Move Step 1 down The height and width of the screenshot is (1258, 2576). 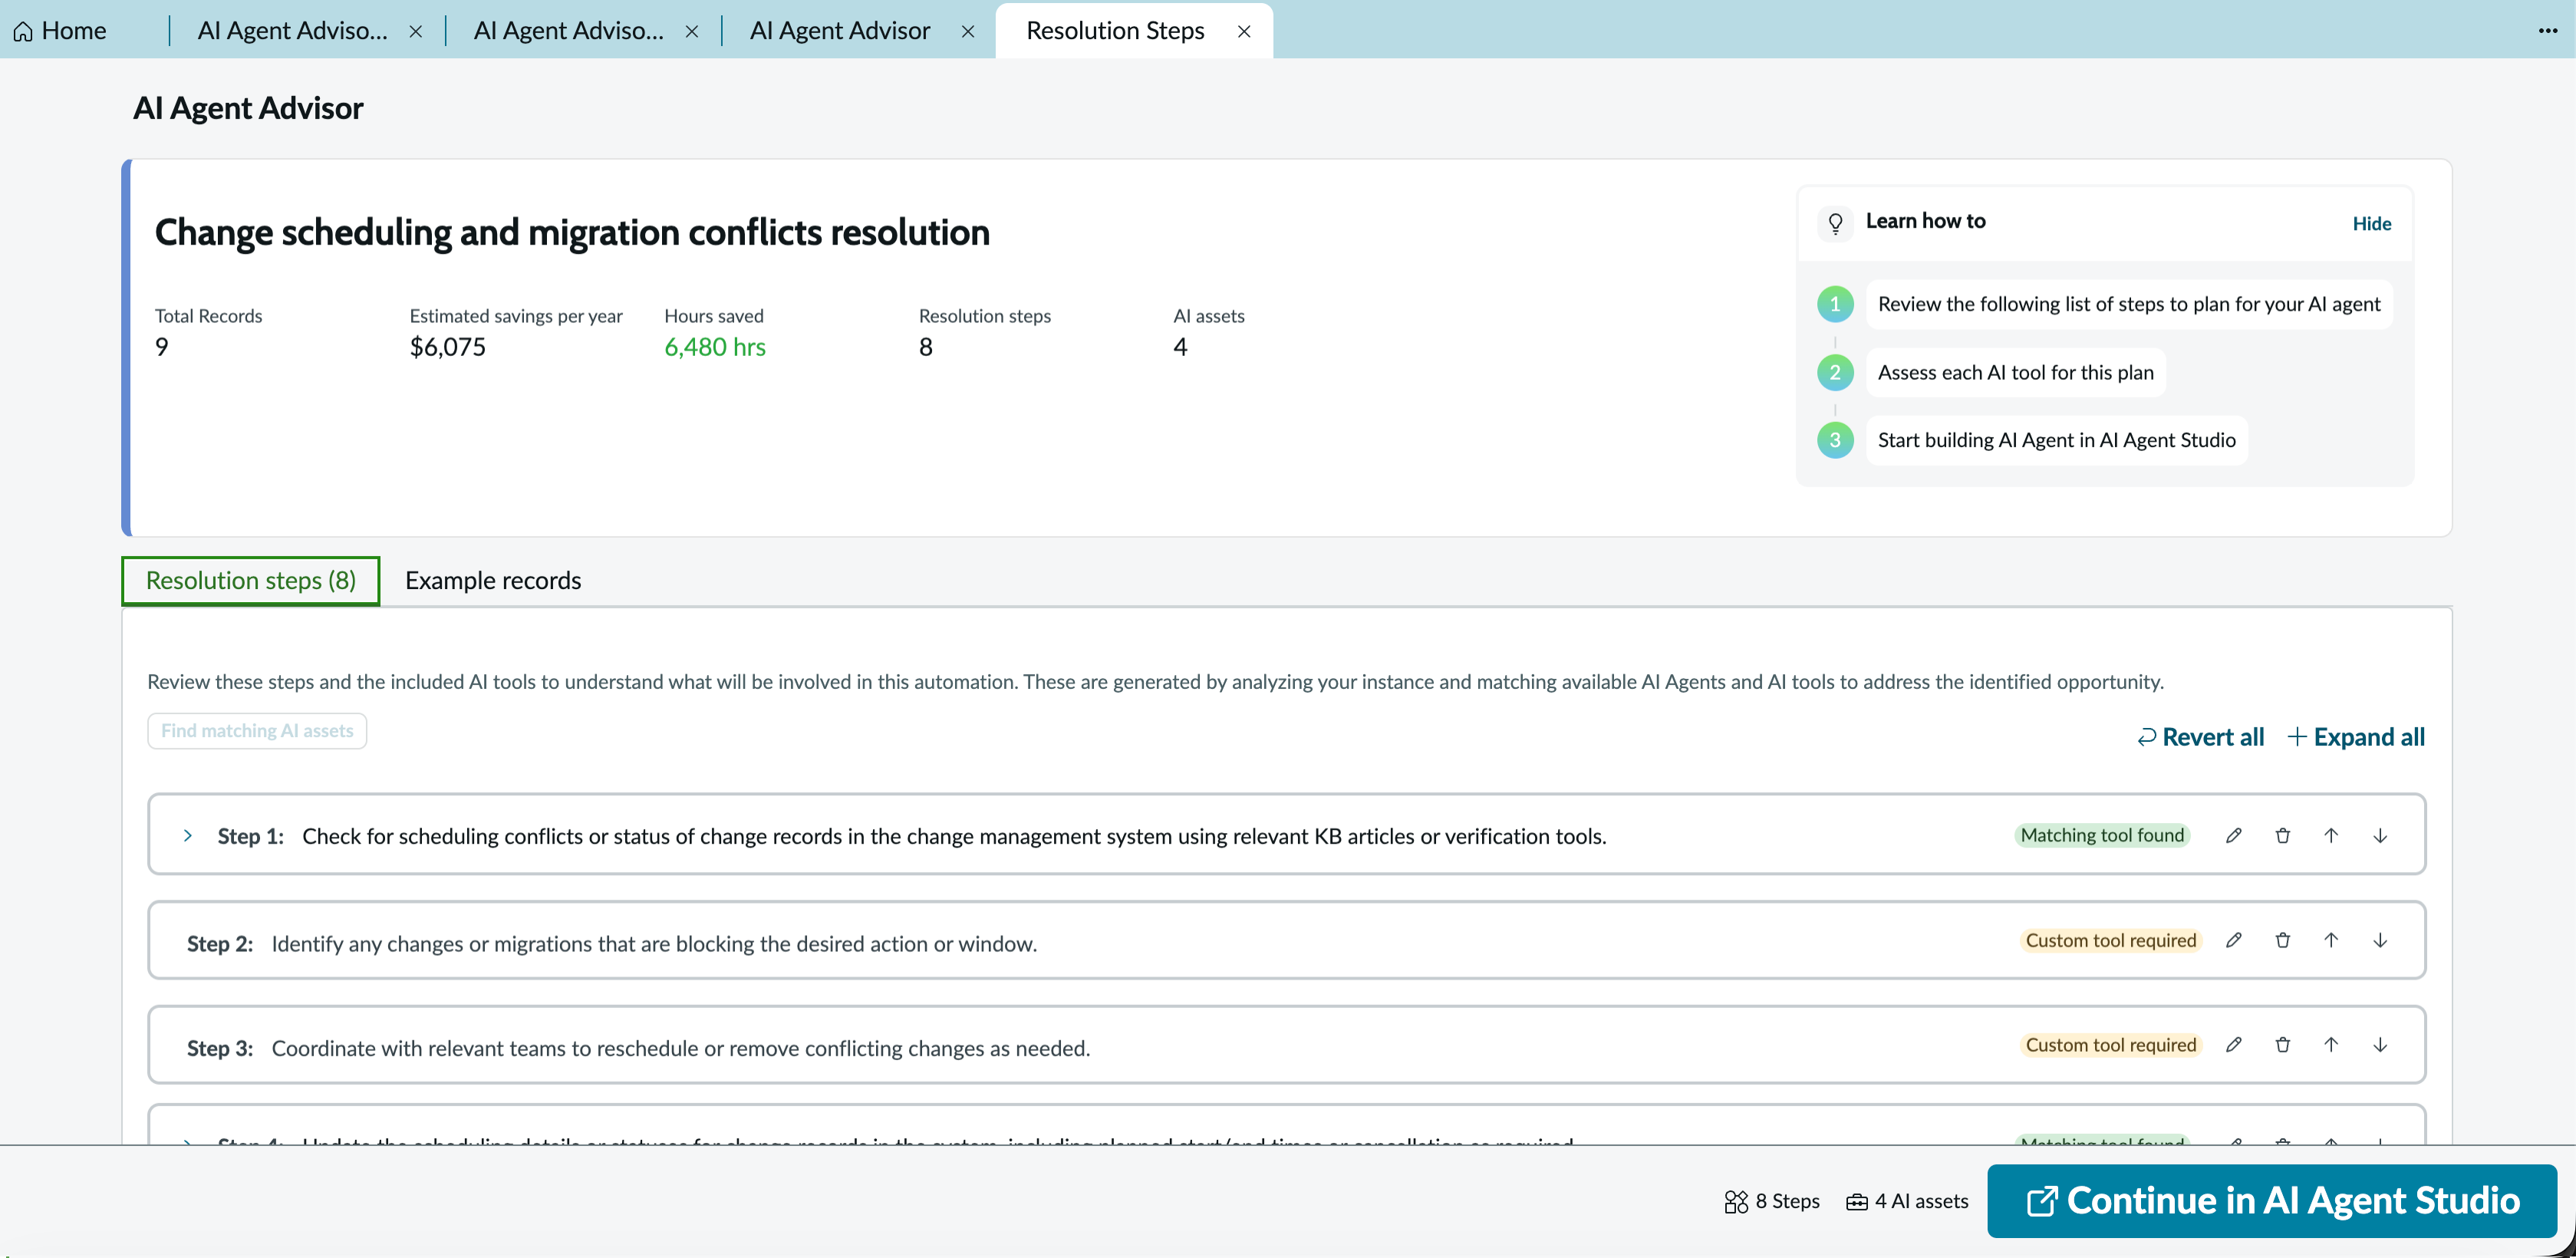point(2380,835)
